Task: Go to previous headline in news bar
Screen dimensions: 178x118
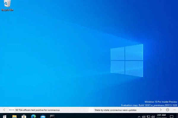Action: (4, 110)
